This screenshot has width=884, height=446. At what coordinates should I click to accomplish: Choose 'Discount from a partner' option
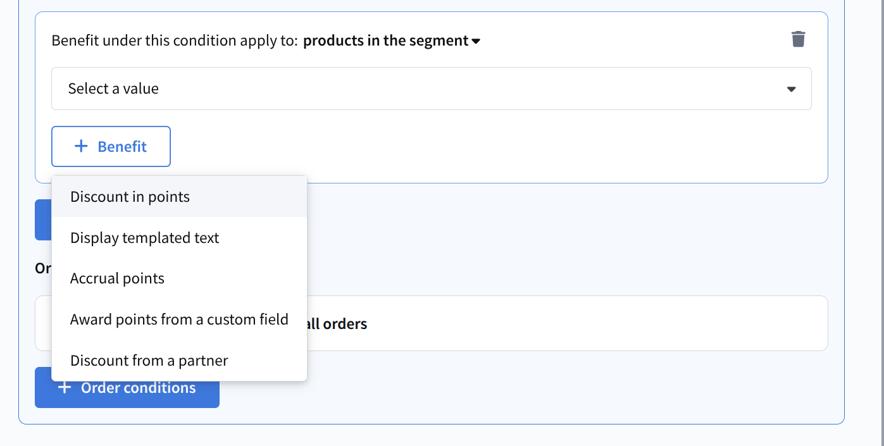click(149, 361)
